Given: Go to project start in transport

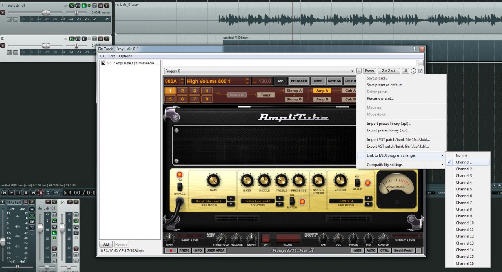Looking at the screenshot, I should tap(4, 193).
